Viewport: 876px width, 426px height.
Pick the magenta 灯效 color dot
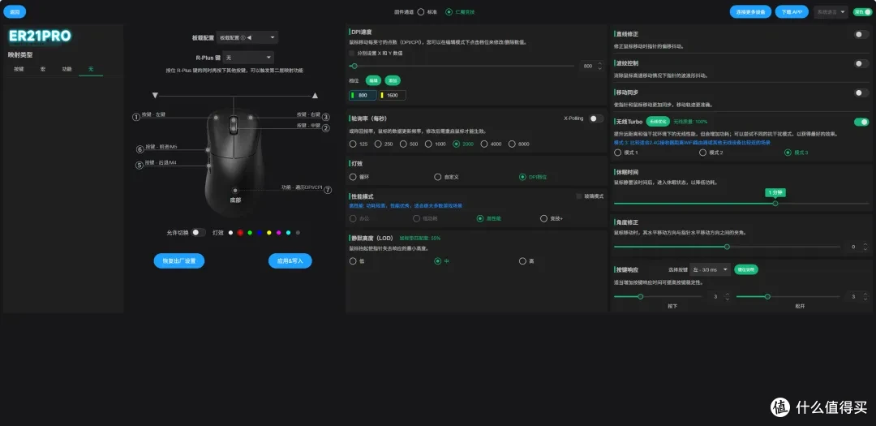pyautogui.click(x=278, y=233)
